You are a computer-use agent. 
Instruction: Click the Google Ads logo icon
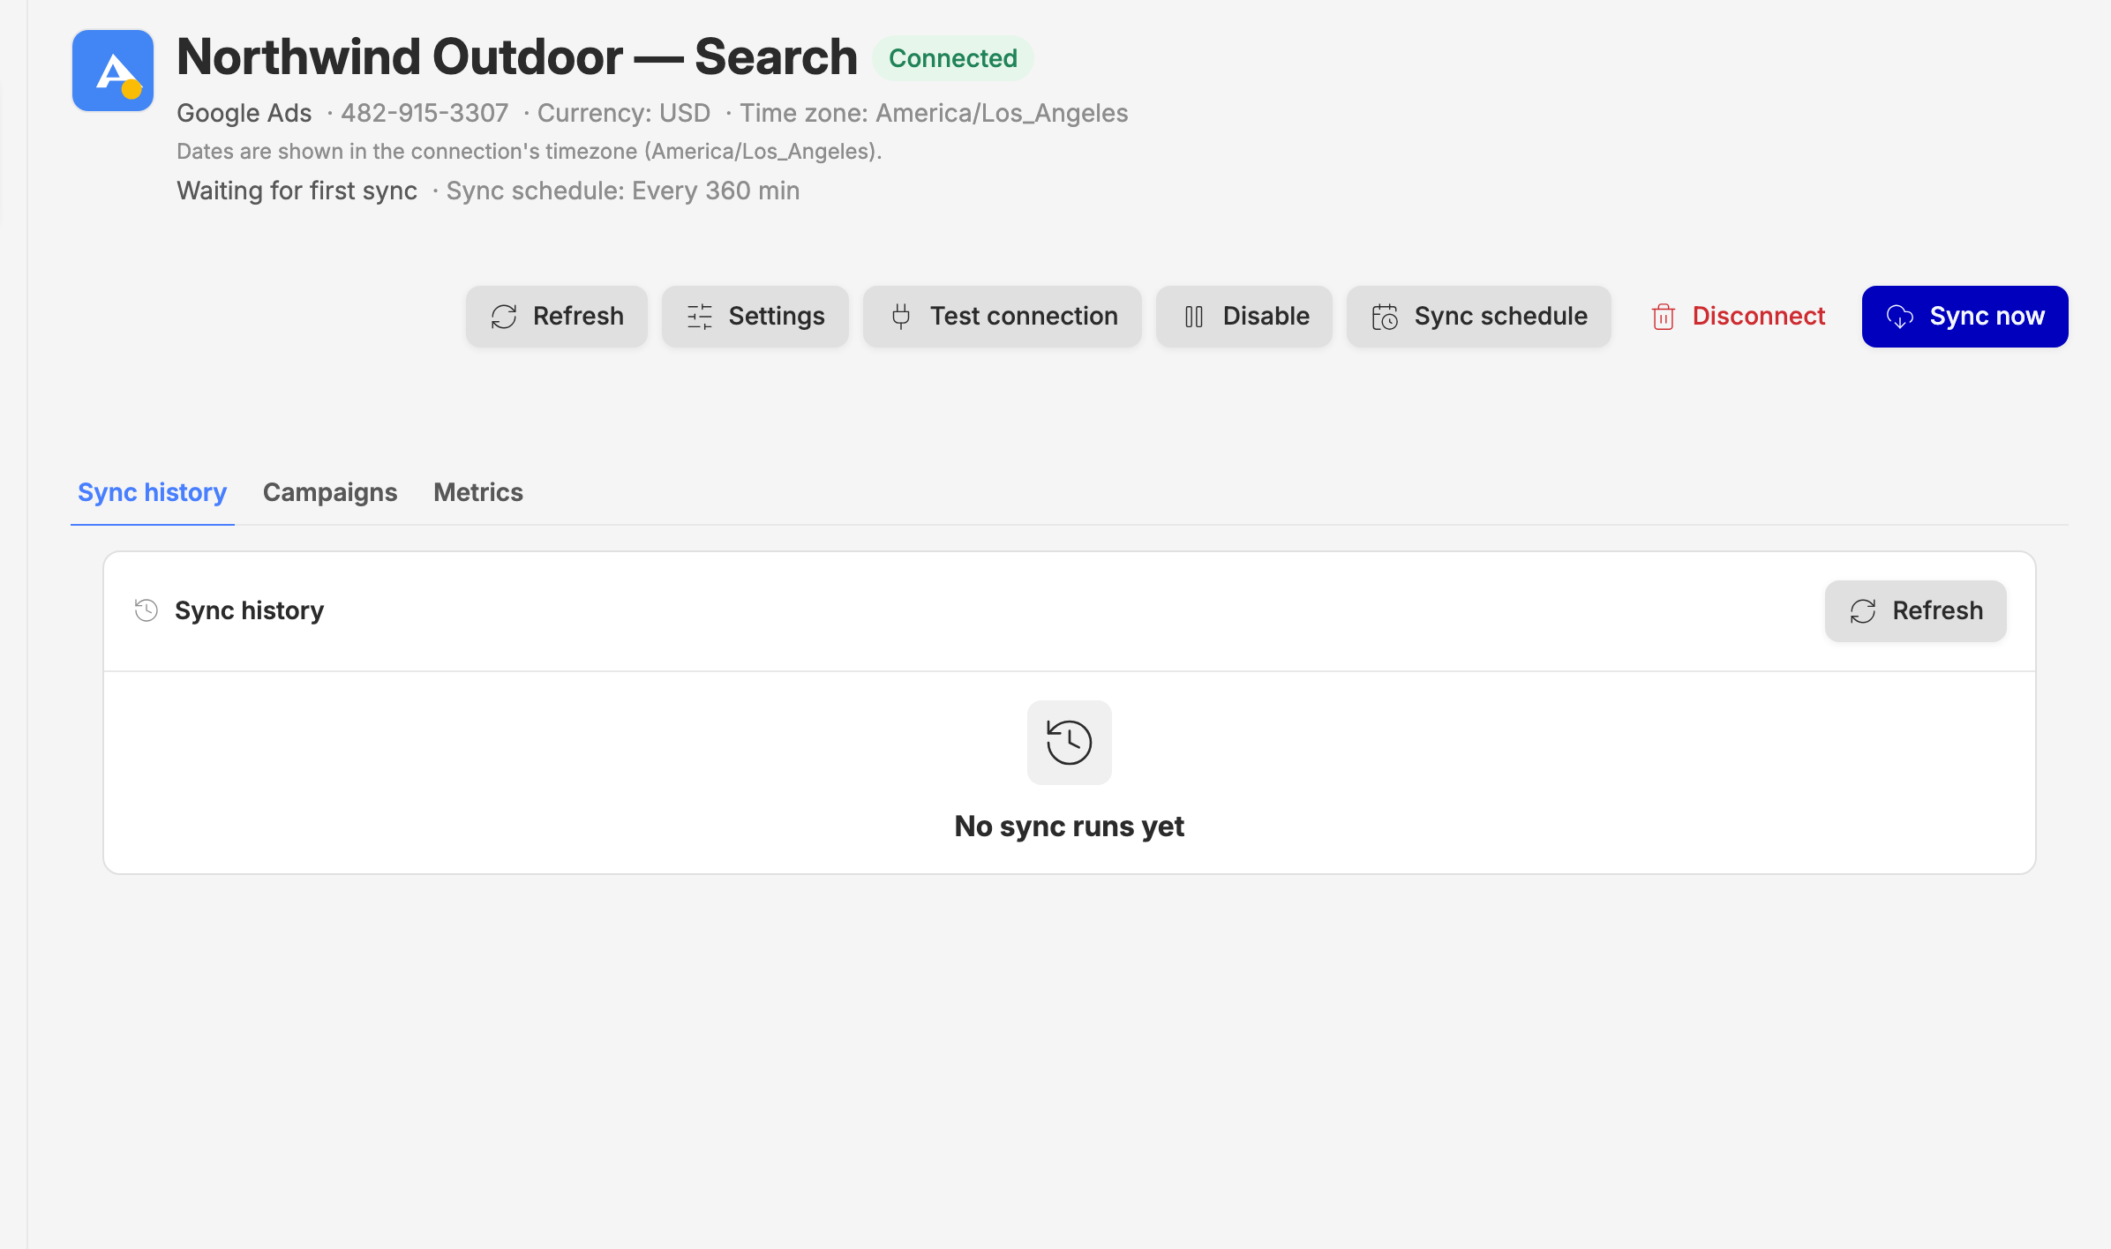113,71
